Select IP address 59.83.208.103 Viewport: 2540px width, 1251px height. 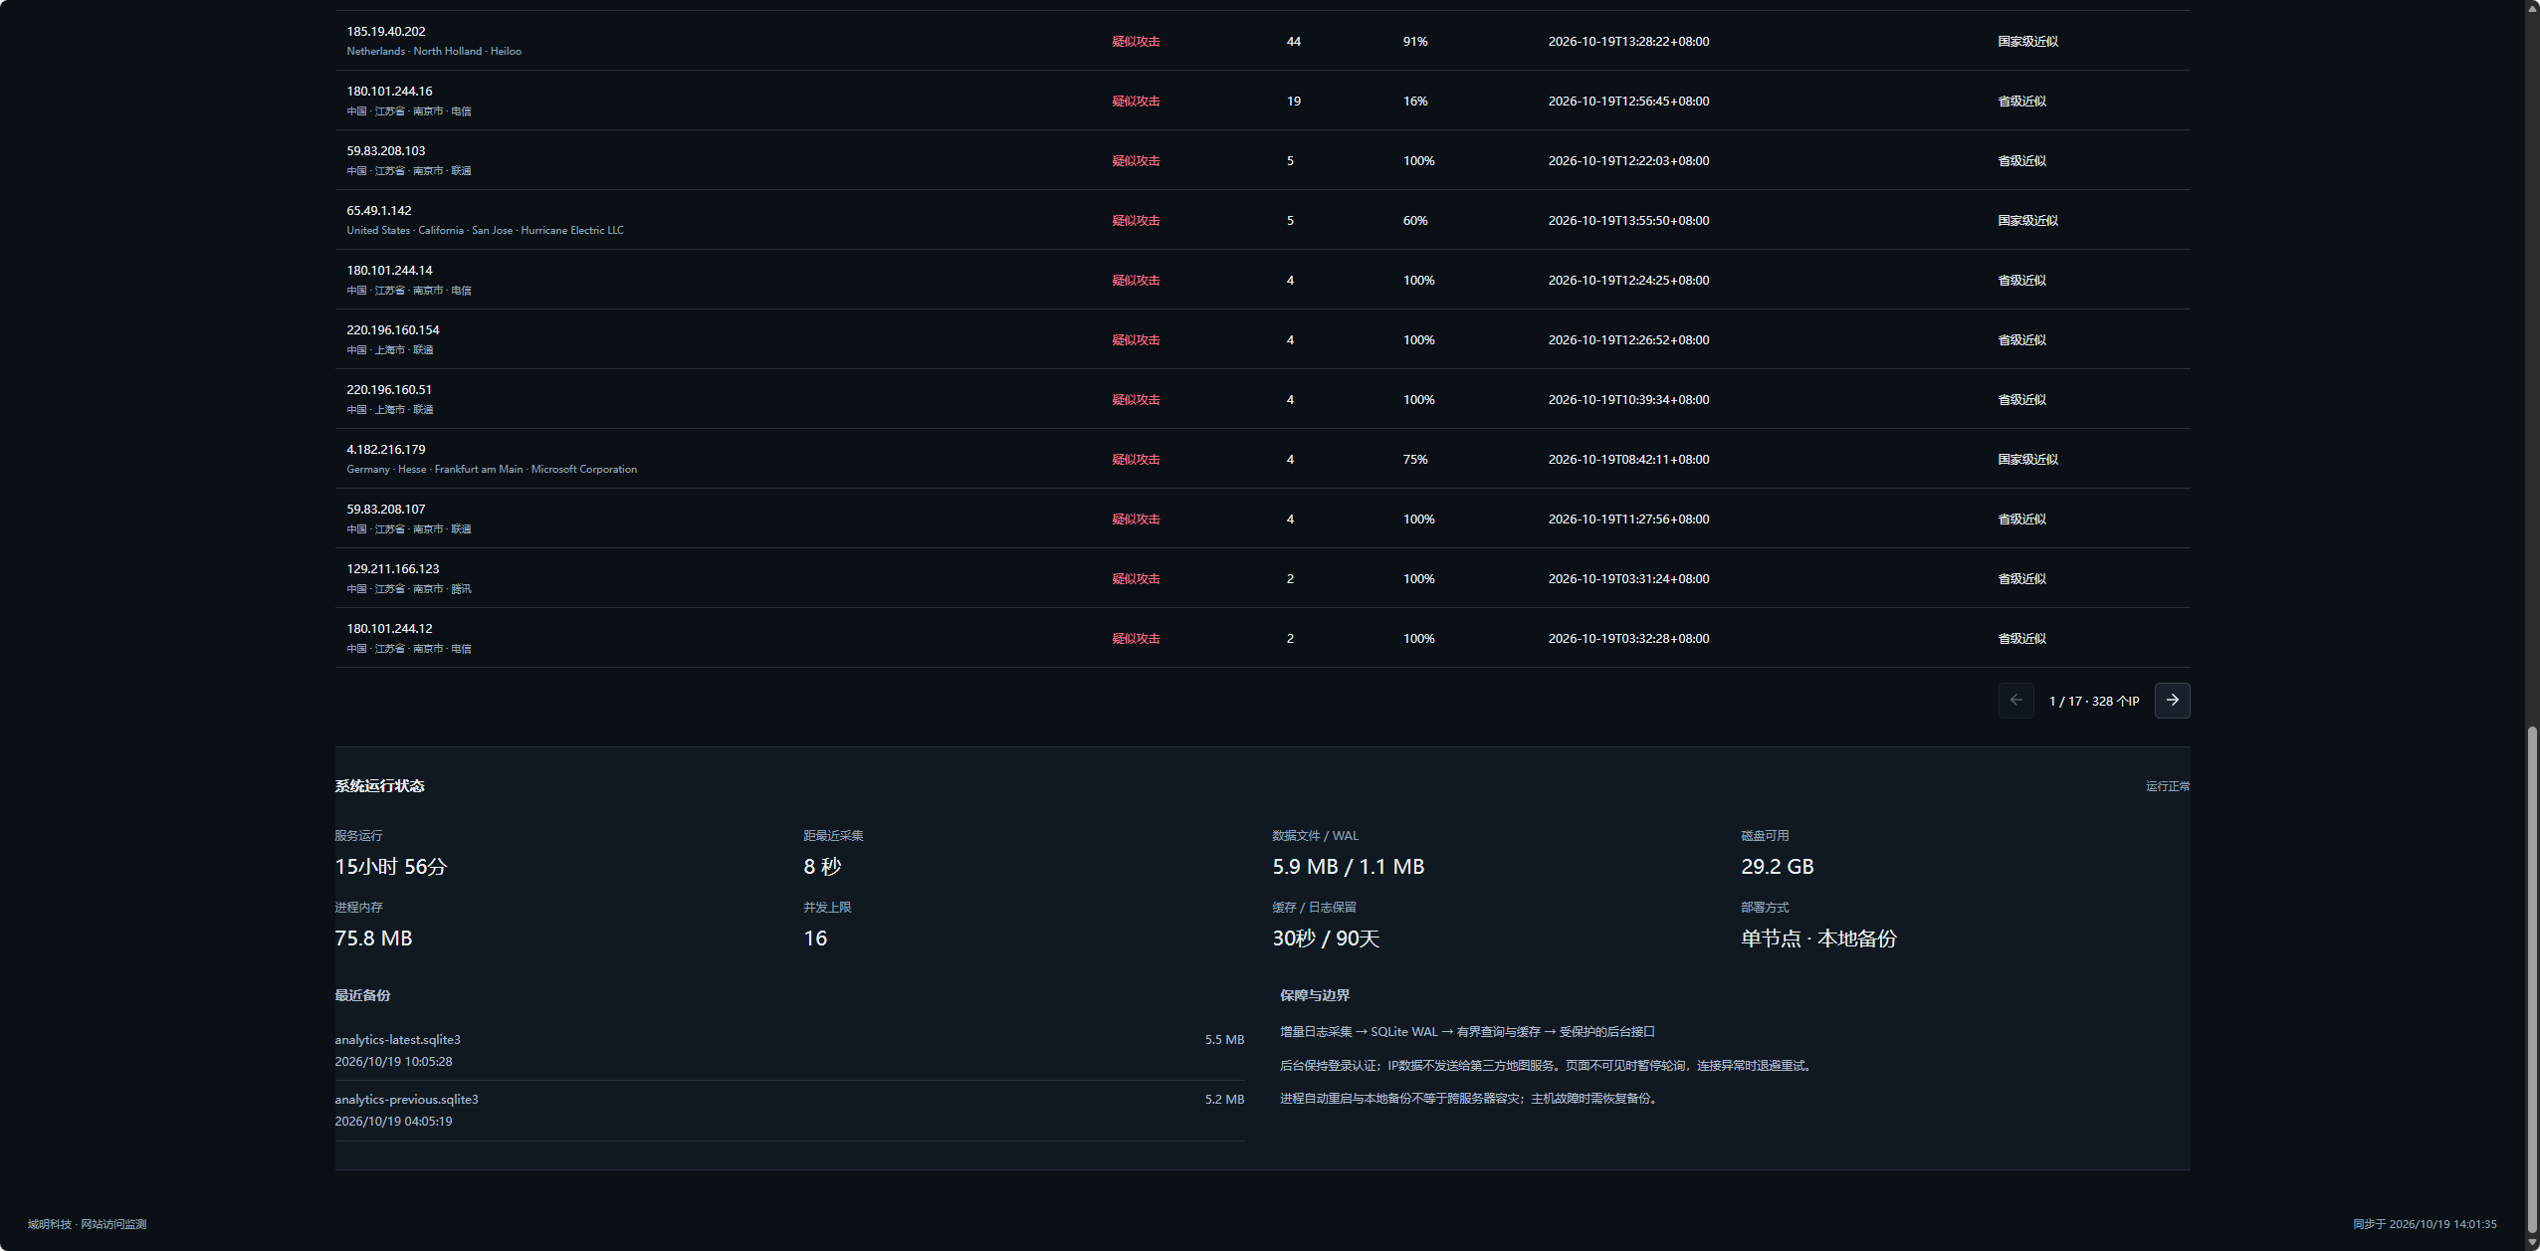[386, 151]
